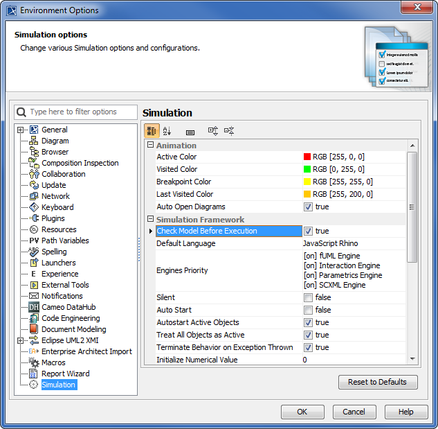Click the property list scrollbar up arrow

point(412,146)
